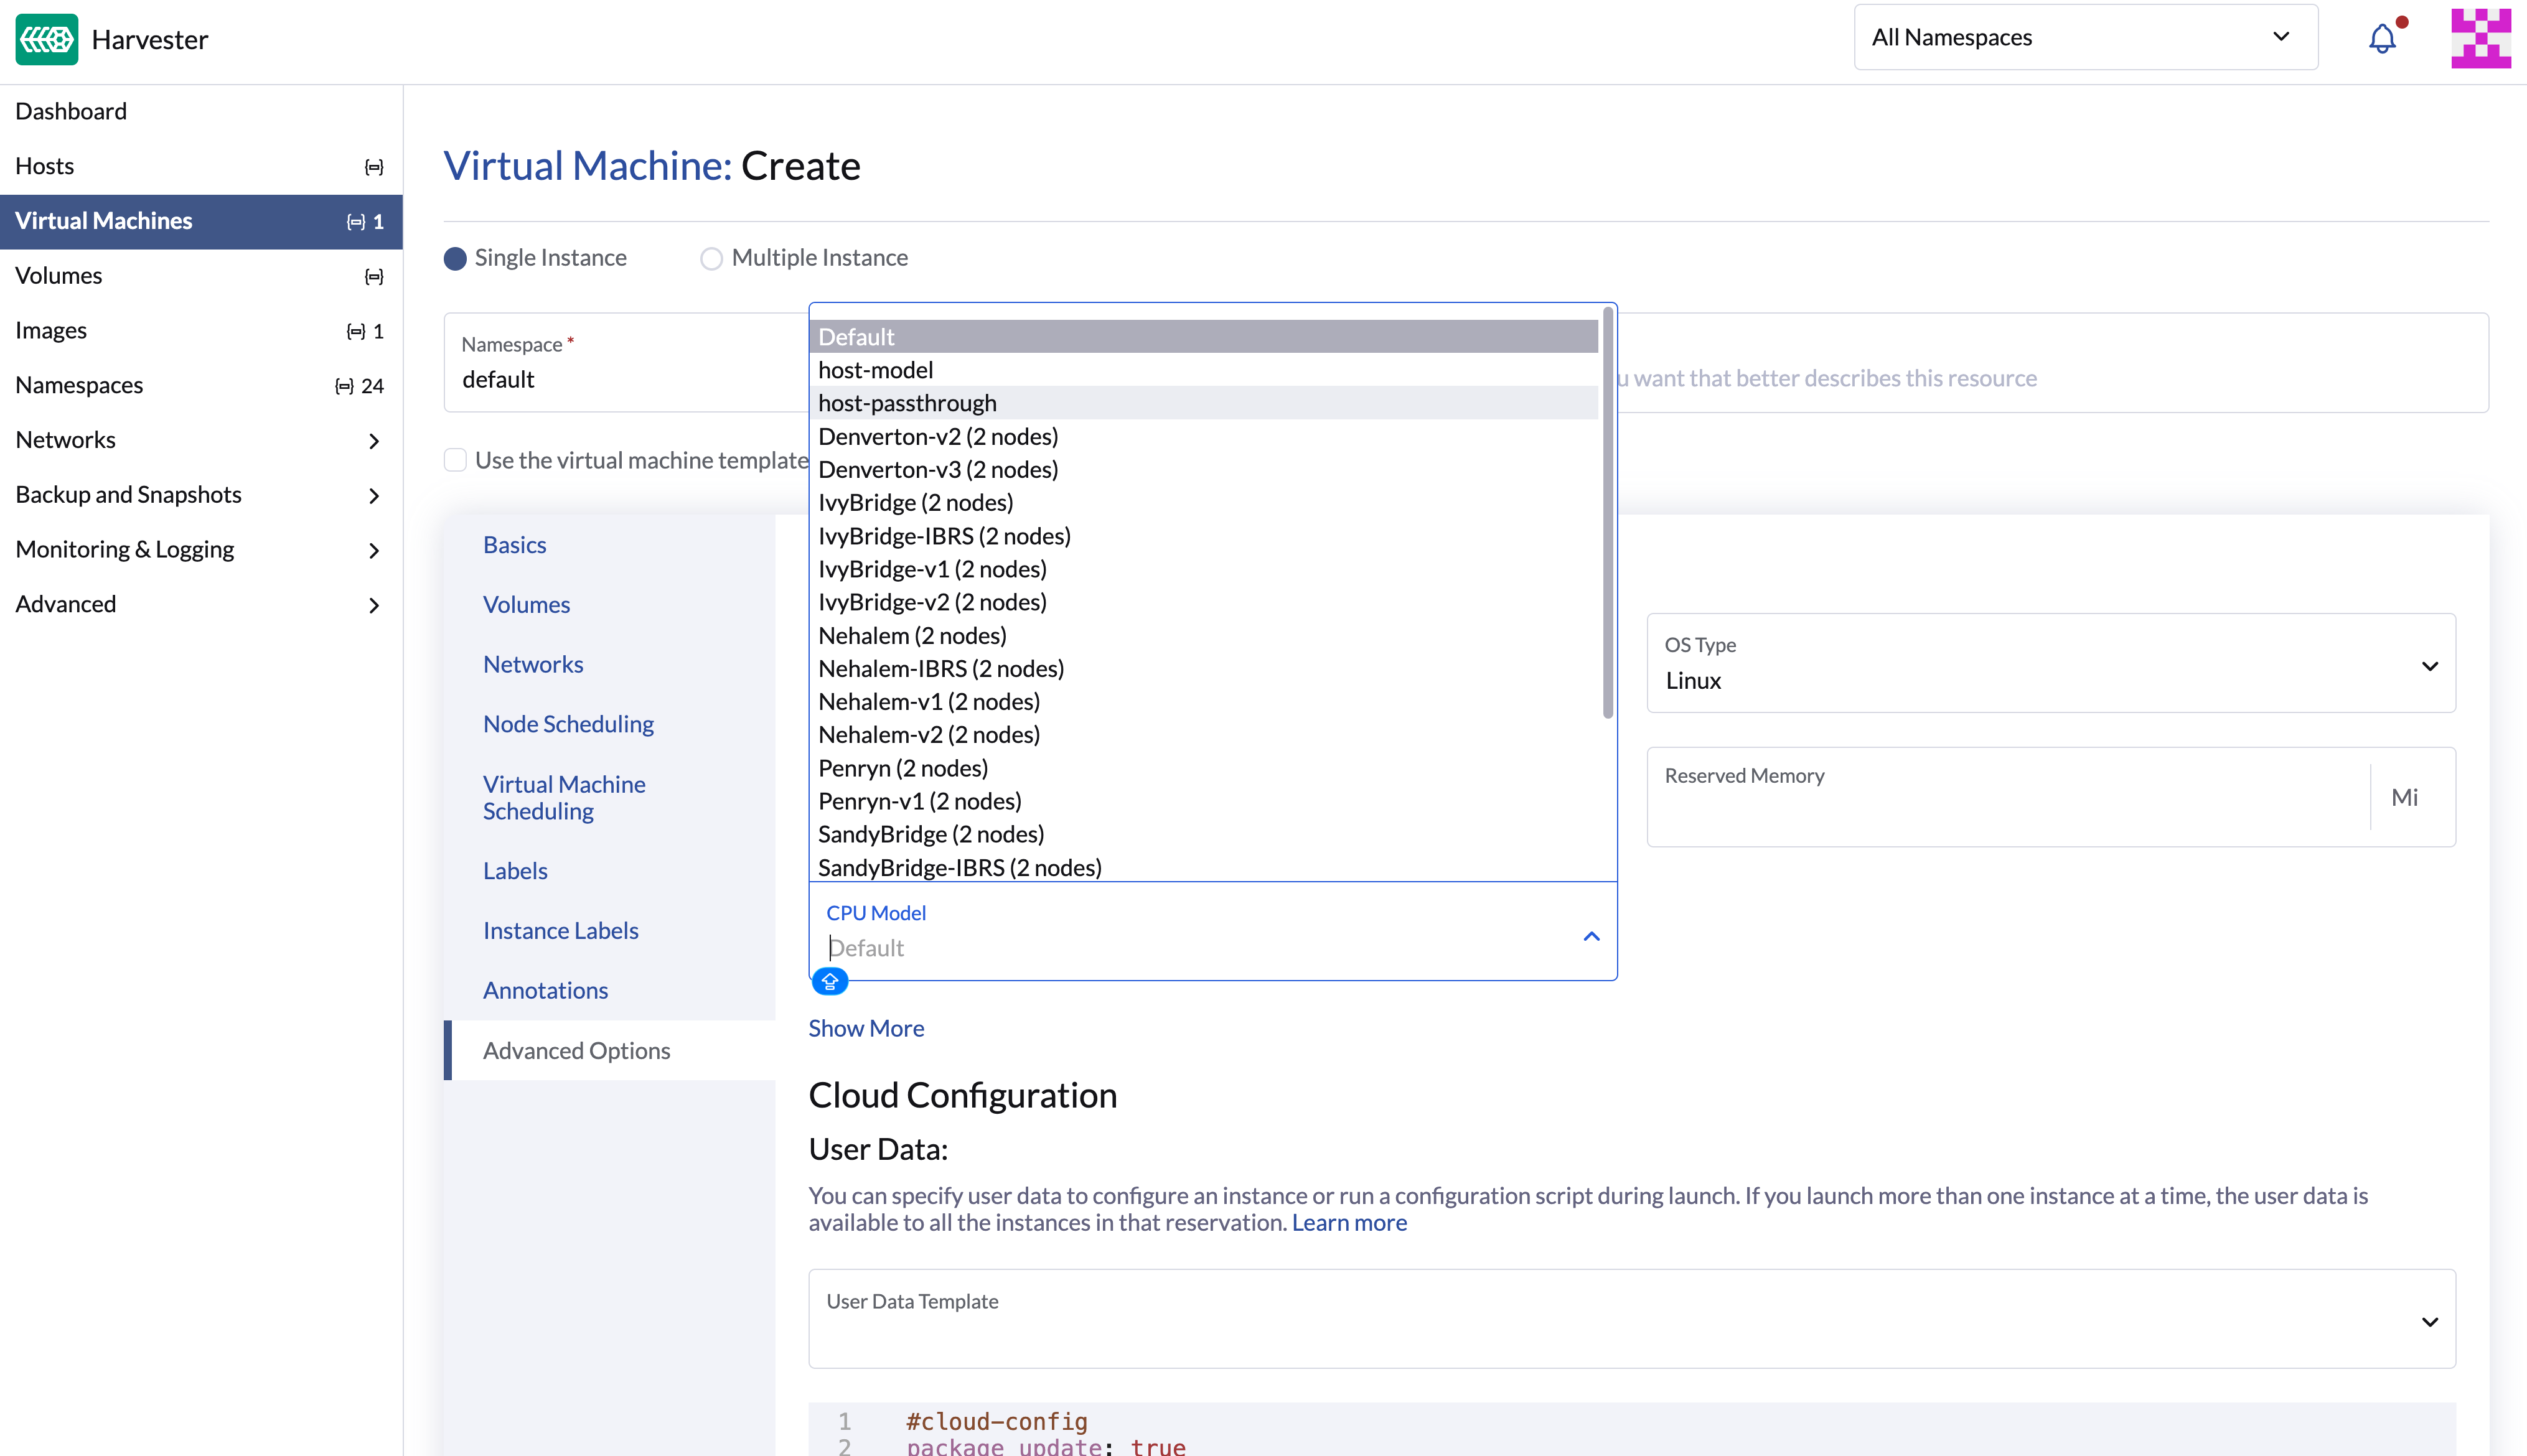Click the Hosts resource type icon
This screenshot has width=2527, height=1456.
pyautogui.click(x=374, y=167)
